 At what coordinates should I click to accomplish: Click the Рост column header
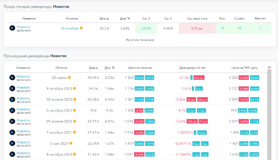click(x=222, y=18)
